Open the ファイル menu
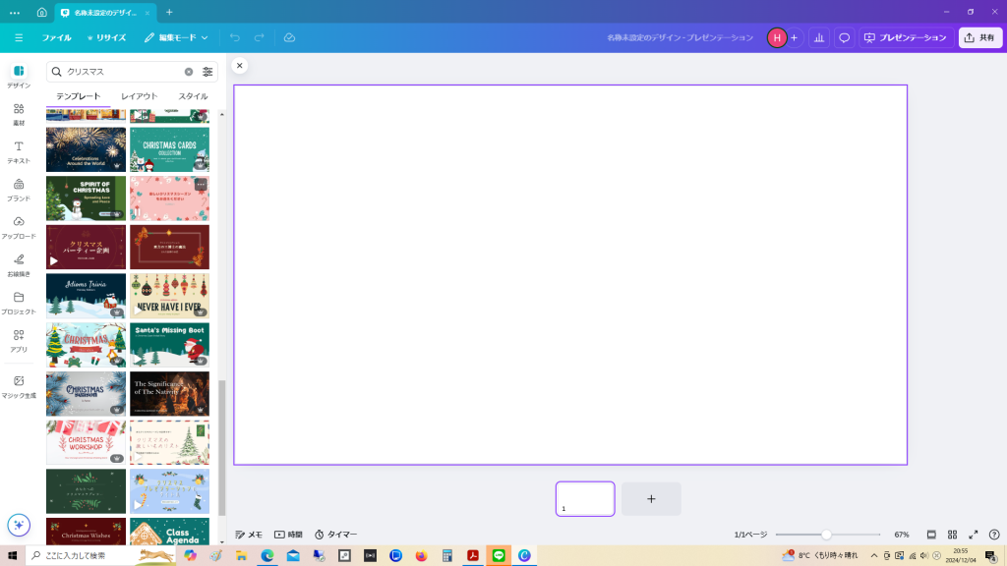 pos(56,37)
